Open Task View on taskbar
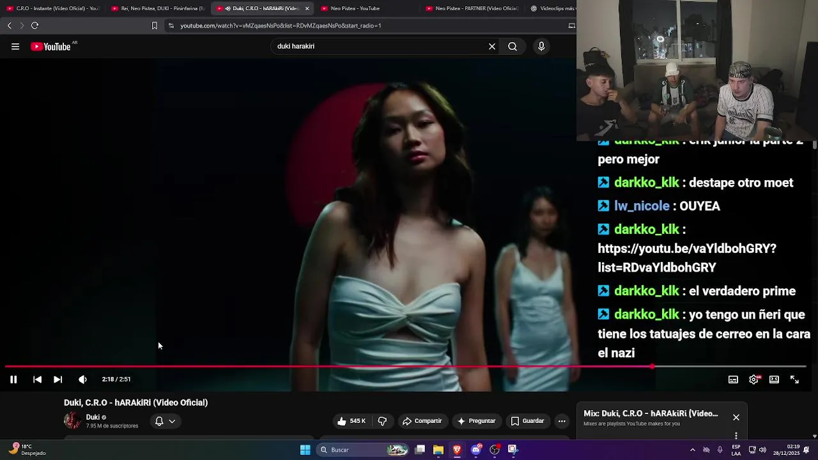 (420, 450)
